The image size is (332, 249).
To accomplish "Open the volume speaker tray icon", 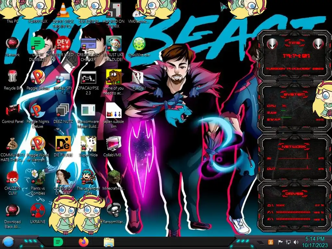I will 296,242.
